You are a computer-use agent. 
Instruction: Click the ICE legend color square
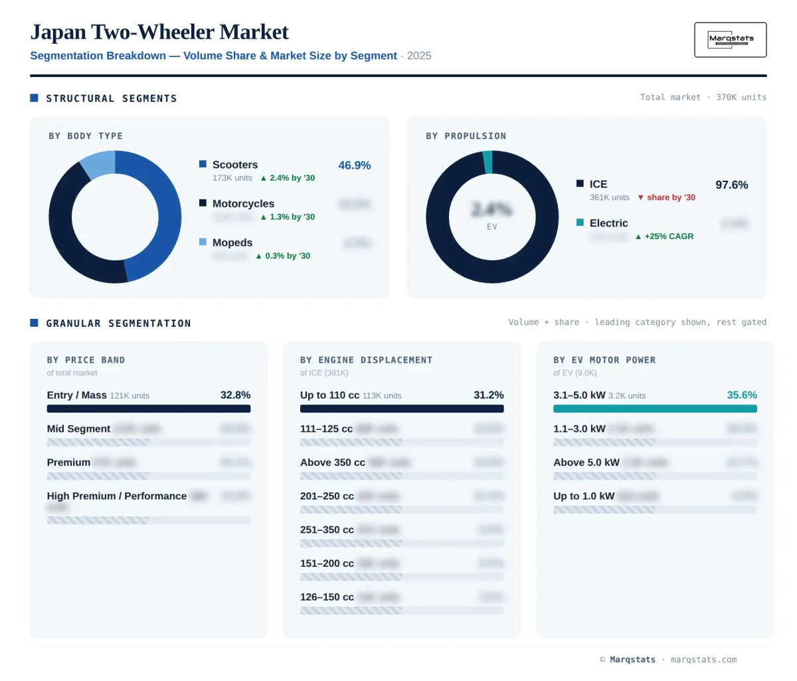580,183
